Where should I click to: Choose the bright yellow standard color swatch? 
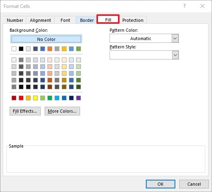tap(35, 98)
